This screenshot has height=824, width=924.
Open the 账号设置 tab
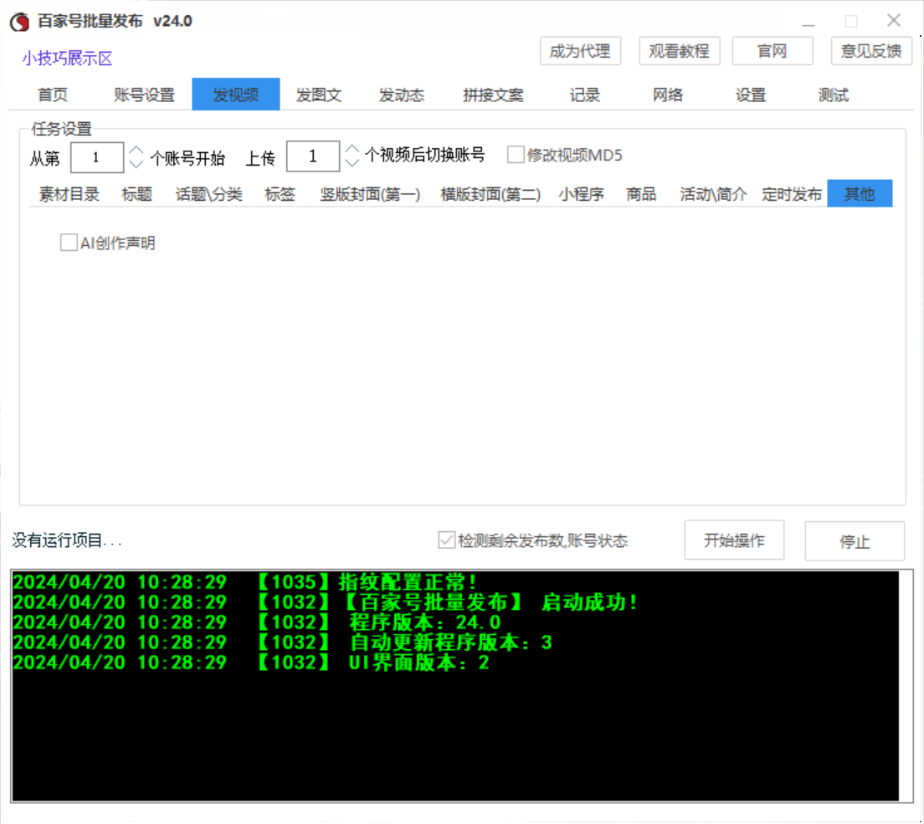[x=144, y=95]
